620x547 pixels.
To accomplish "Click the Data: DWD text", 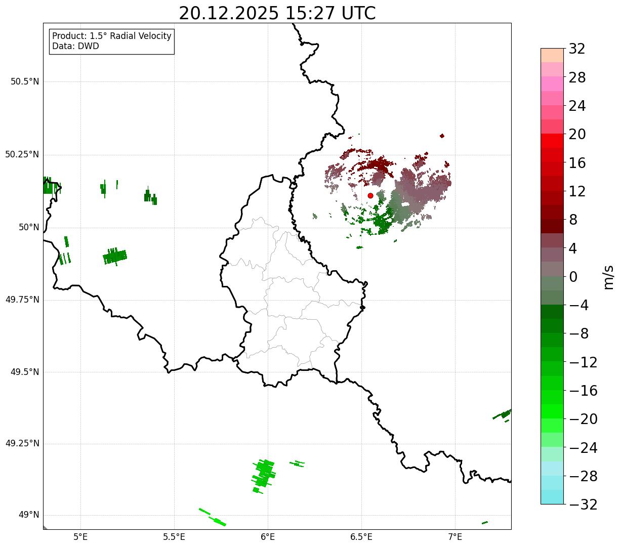I will [75, 46].
